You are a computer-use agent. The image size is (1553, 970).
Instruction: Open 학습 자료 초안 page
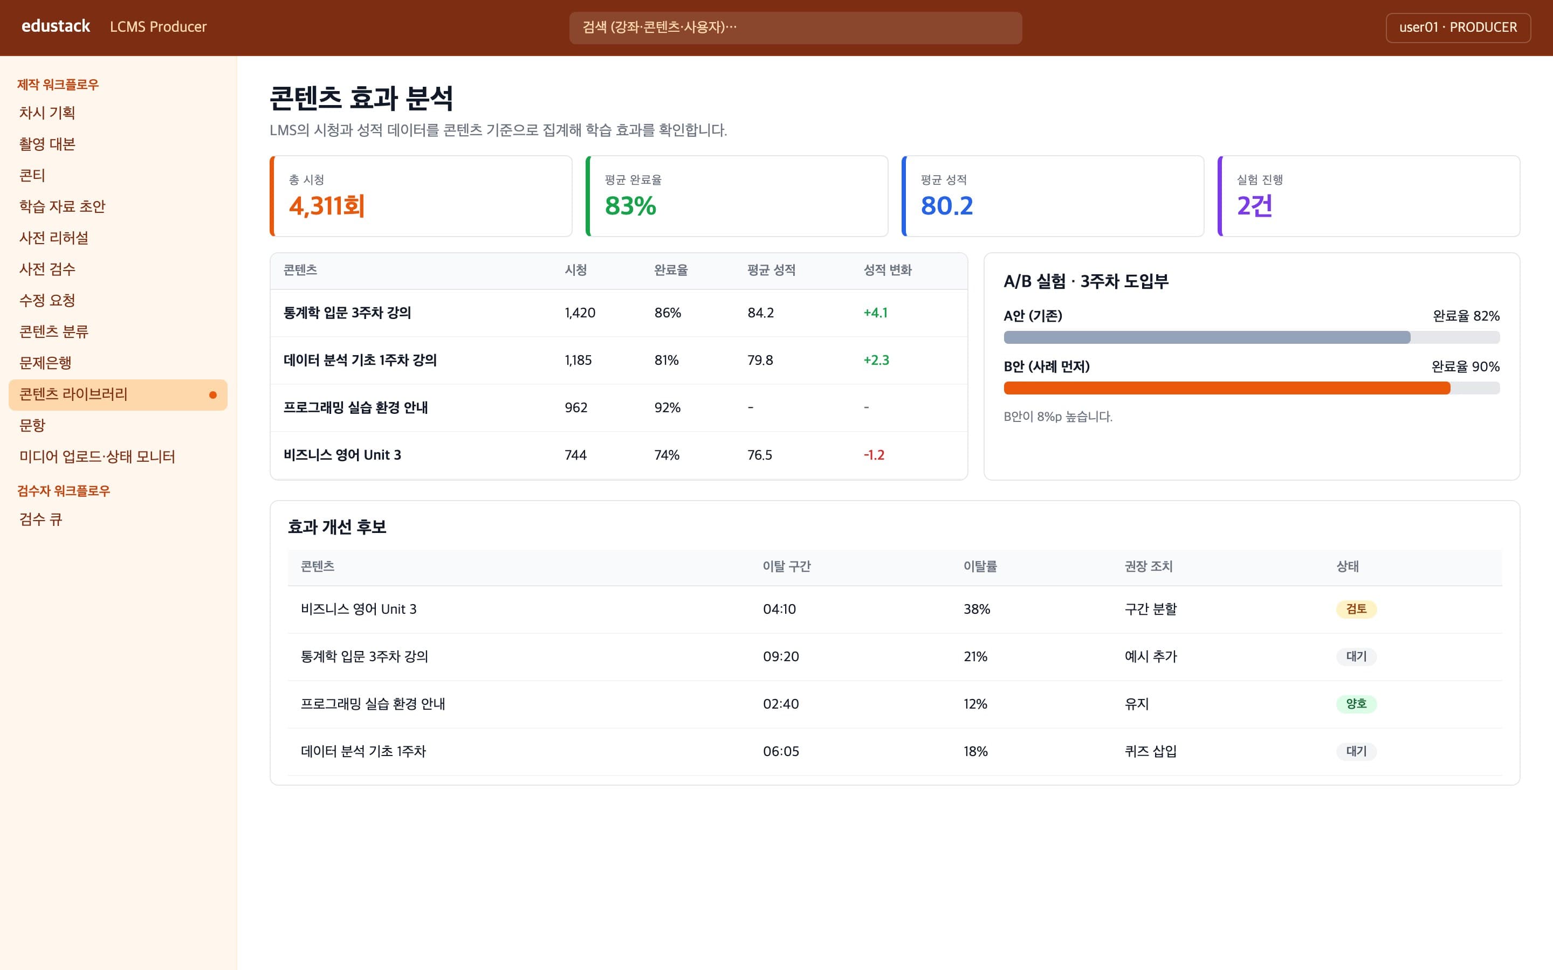click(118, 206)
